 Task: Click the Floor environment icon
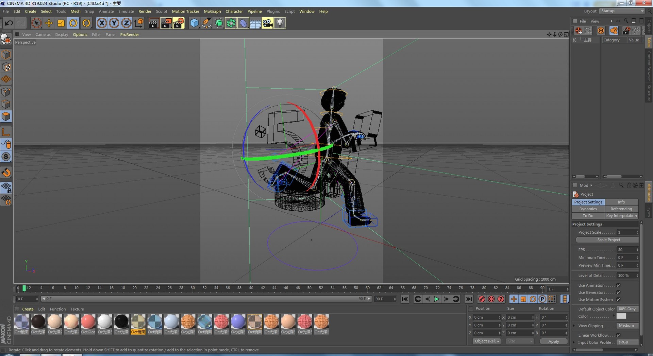255,23
